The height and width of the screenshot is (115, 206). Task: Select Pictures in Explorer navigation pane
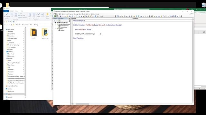(10, 58)
